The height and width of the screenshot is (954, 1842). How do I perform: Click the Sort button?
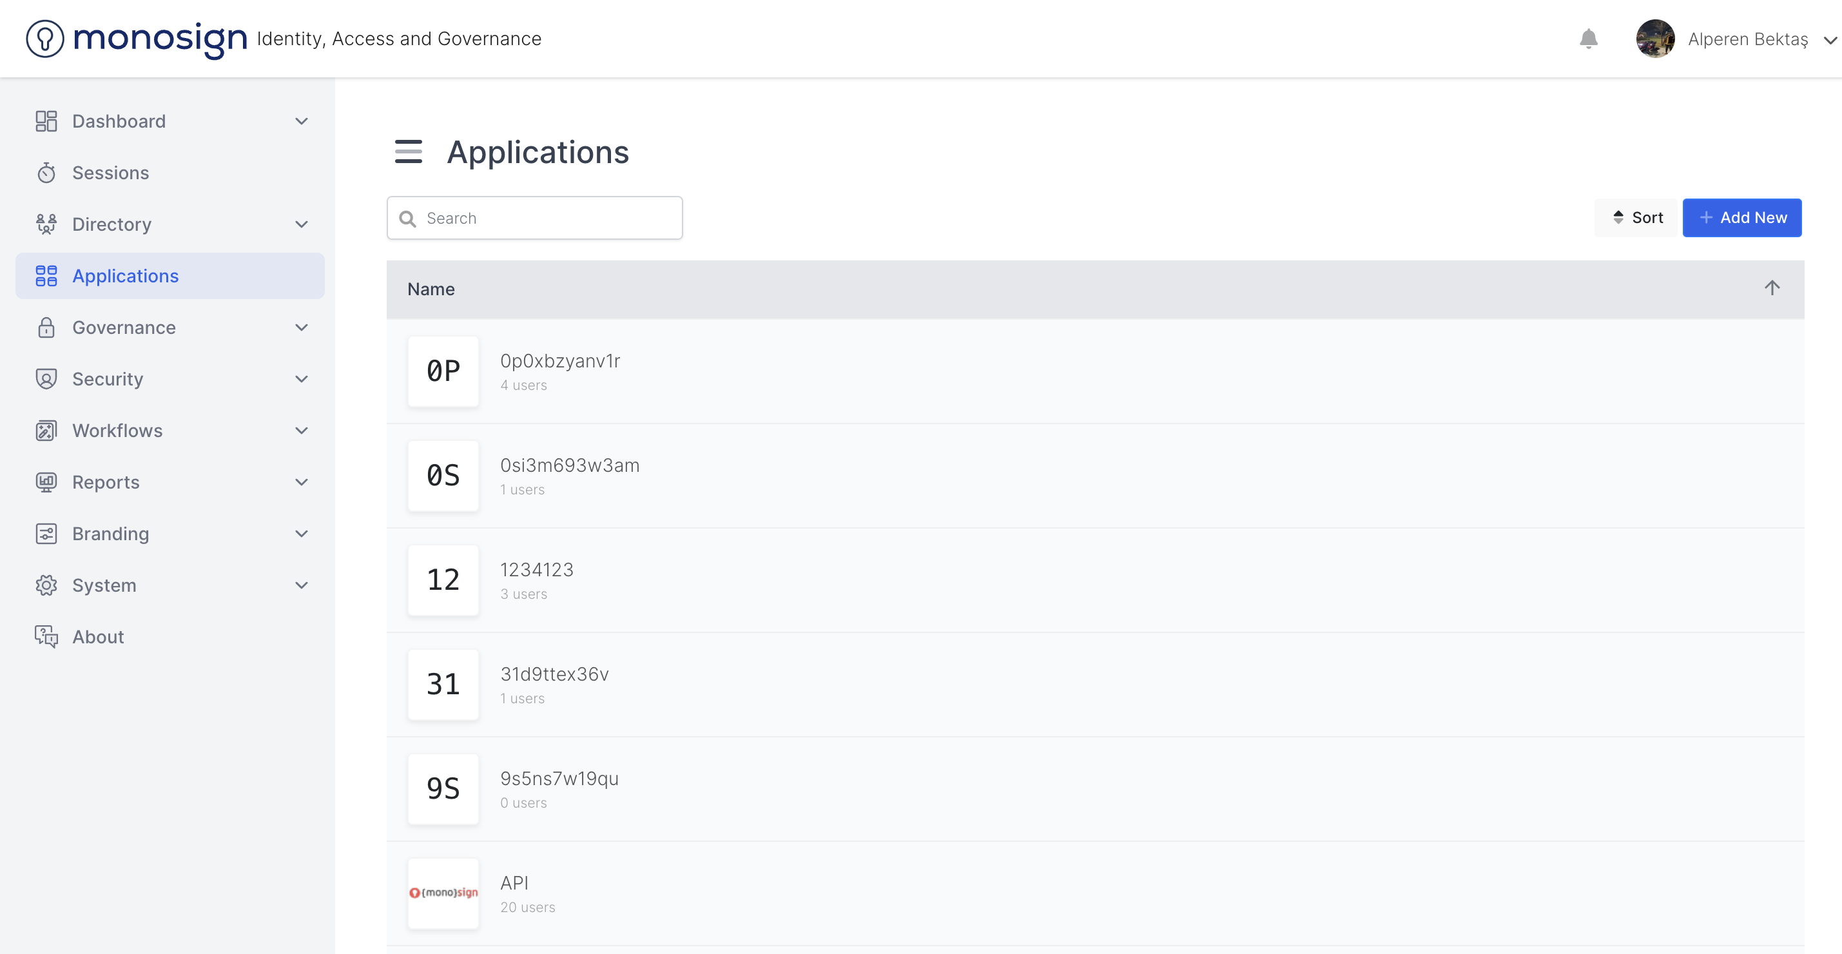coord(1637,217)
